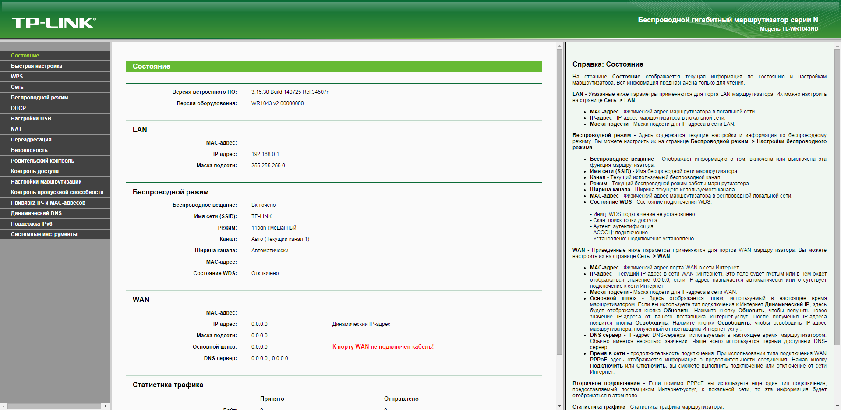This screenshot has height=410, width=841.
Task: Click sidebar horizontal scrollbar right arrow
Action: 106,406
